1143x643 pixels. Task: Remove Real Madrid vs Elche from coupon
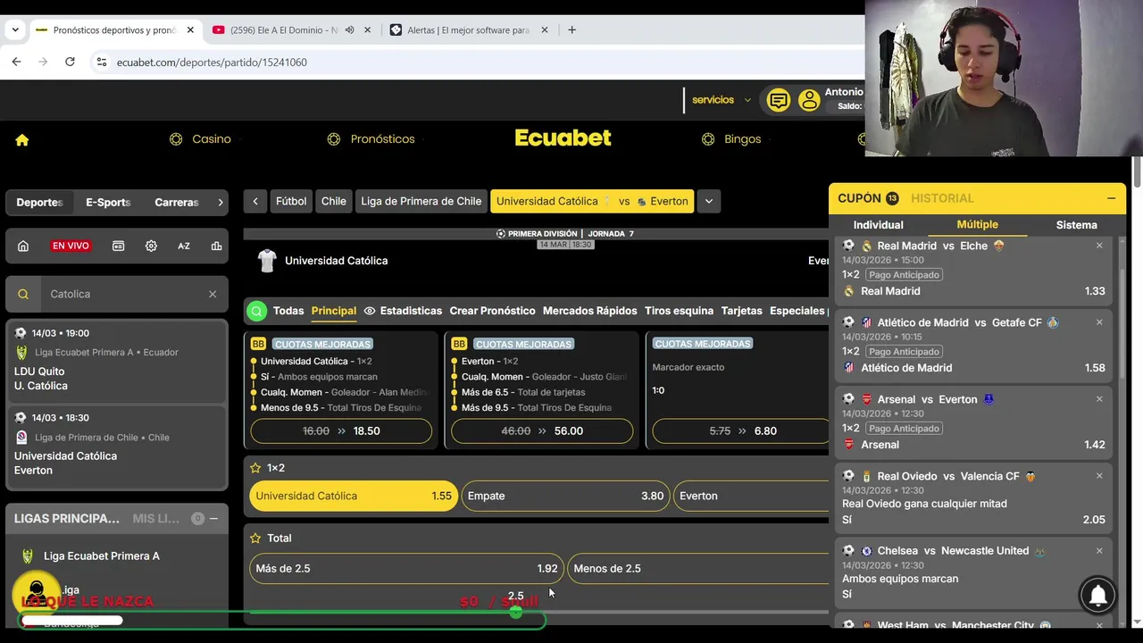[1099, 246]
